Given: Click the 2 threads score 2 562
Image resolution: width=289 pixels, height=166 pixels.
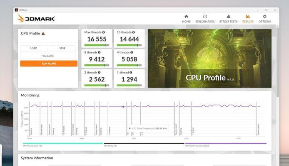Looking at the screenshot, I should pyautogui.click(x=97, y=79).
